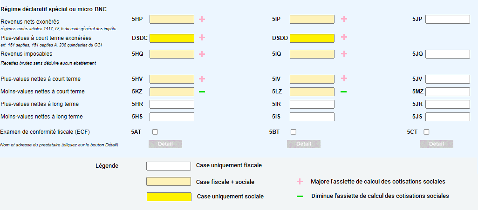Enable the 5BT ECF checkbox

click(294, 132)
